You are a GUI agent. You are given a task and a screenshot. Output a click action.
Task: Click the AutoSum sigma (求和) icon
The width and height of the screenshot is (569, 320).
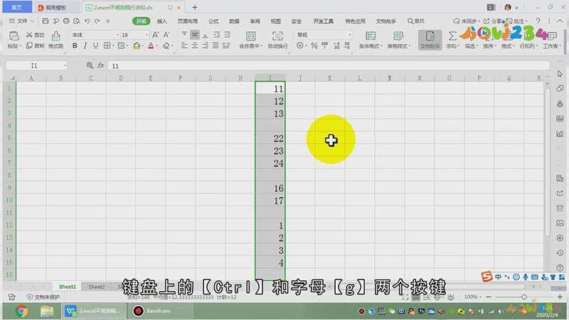click(452, 36)
